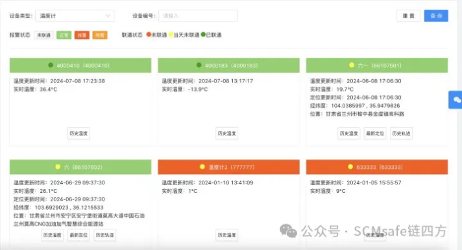462x250 pixels.
Task: Click yellow status dot on 温度计2 card
Action: point(202,167)
